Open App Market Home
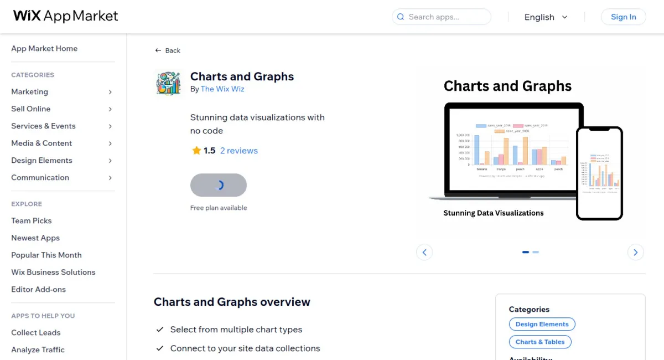The width and height of the screenshot is (664, 360). [x=44, y=48]
